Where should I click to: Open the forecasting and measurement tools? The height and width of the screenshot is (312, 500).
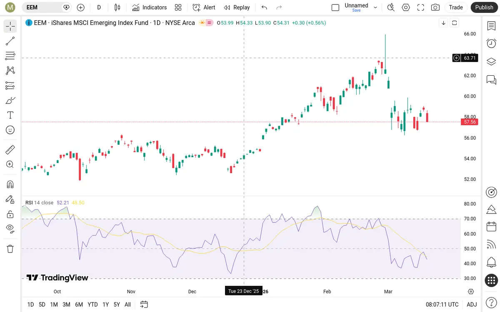tap(10, 86)
